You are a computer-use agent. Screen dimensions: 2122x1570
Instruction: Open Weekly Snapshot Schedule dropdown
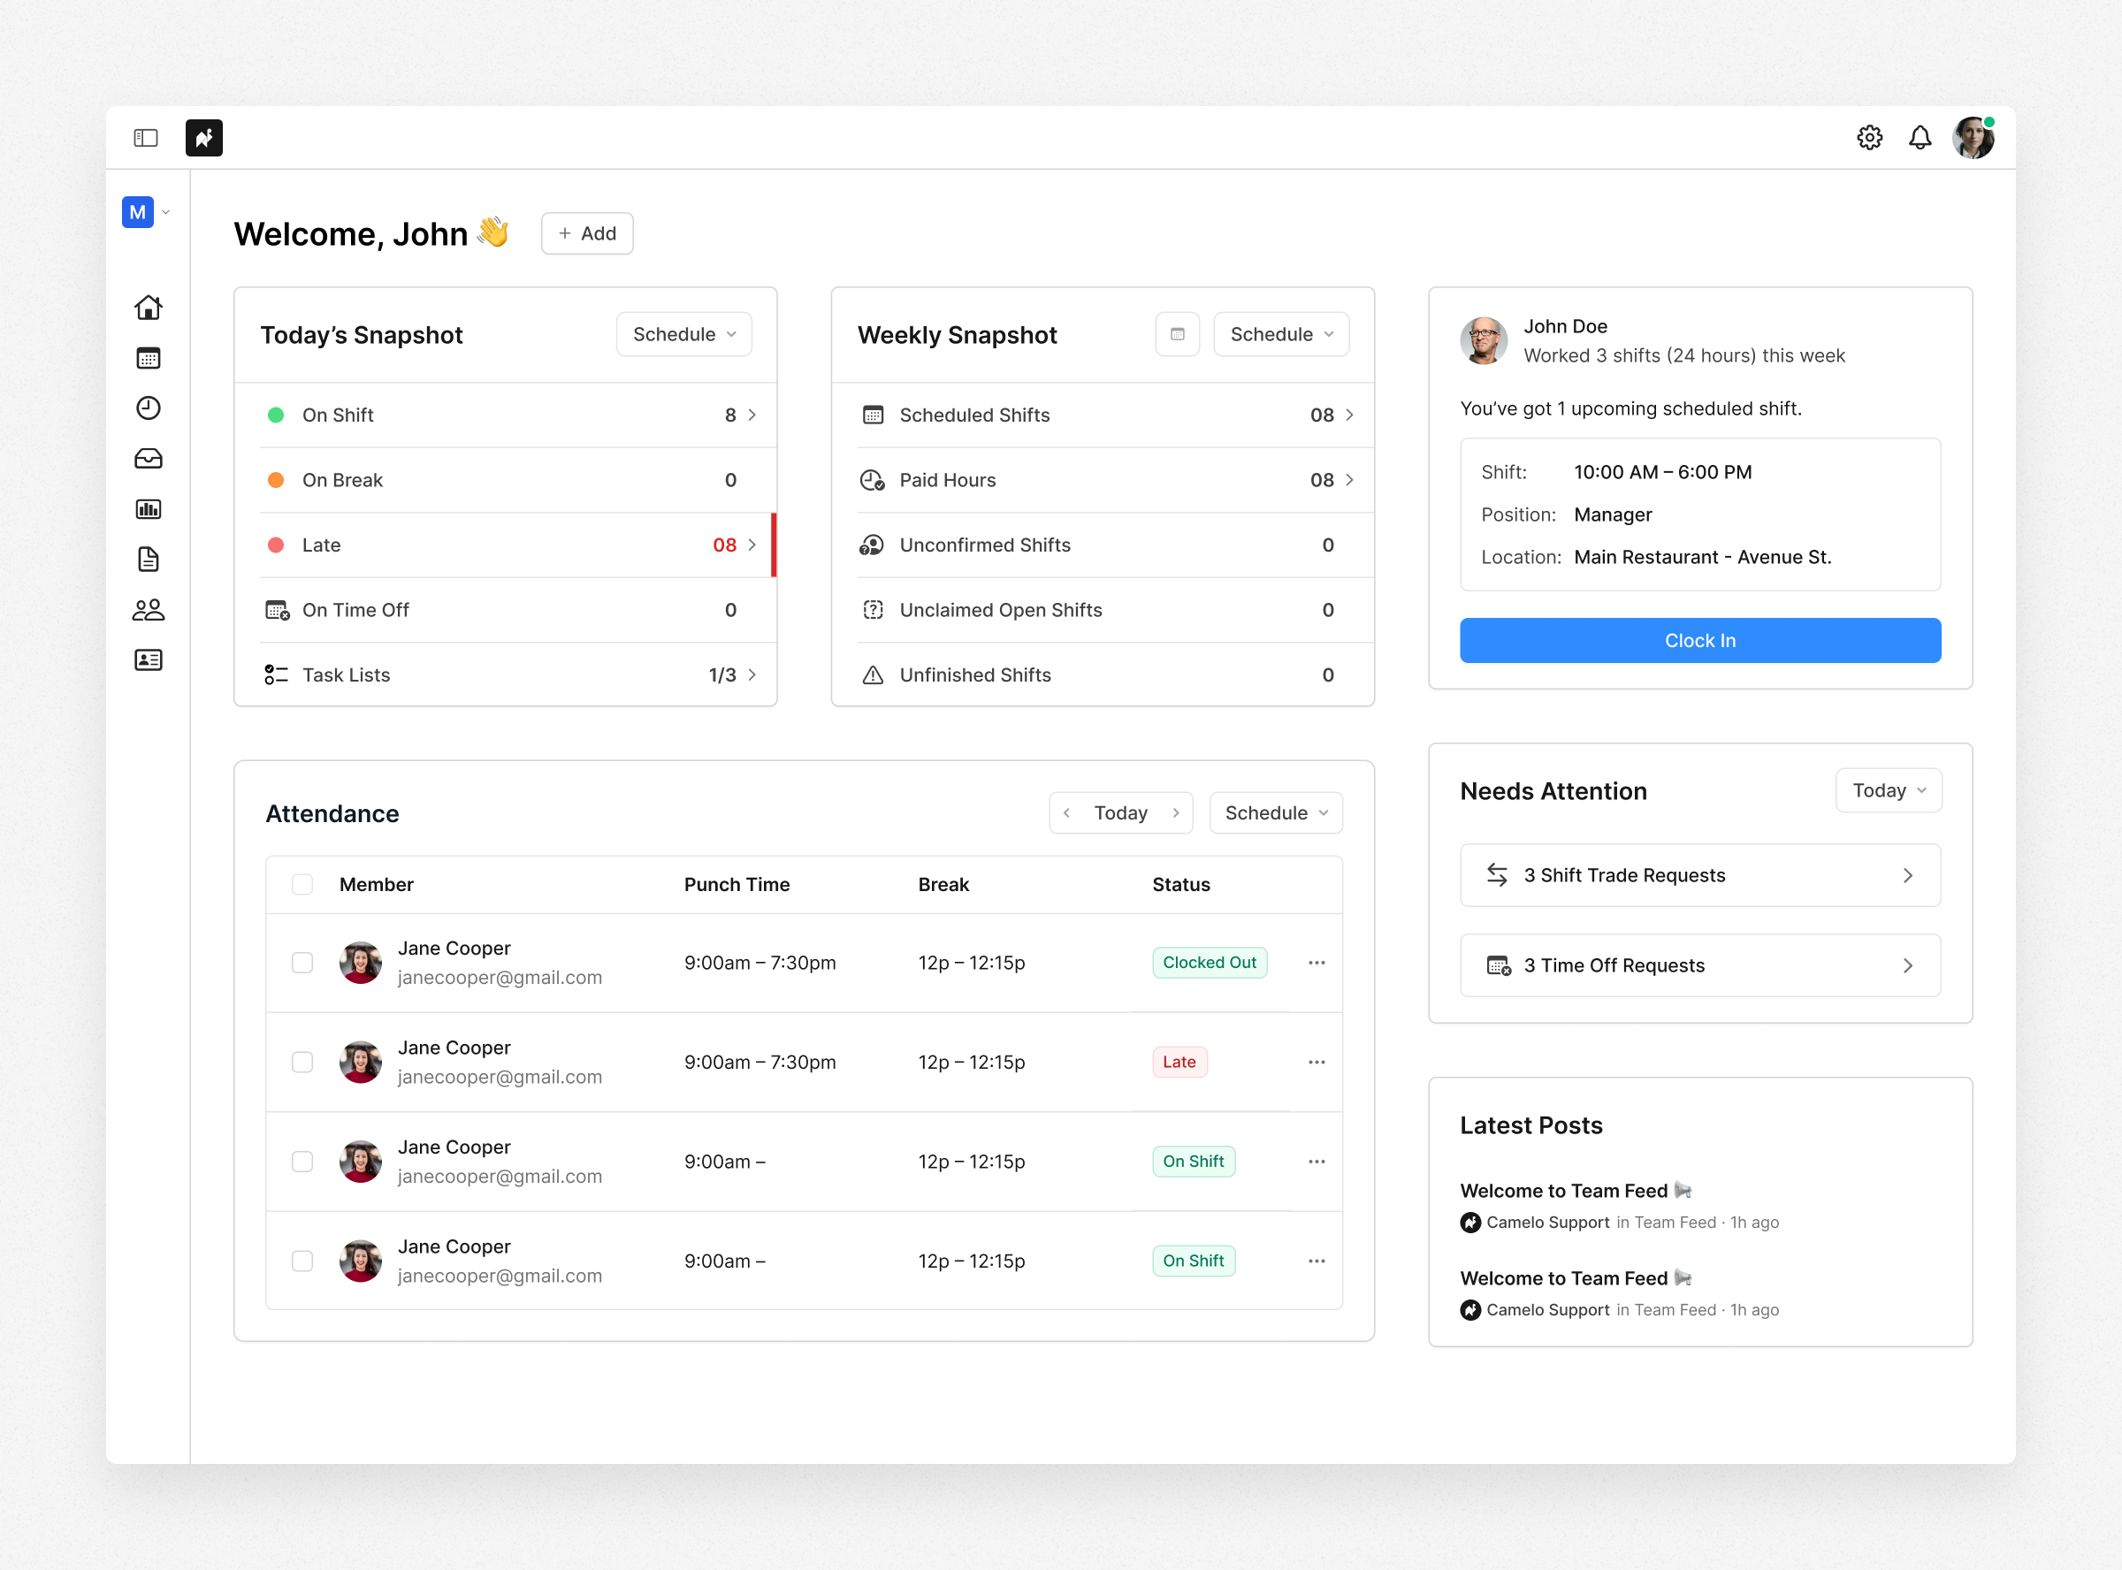click(x=1281, y=334)
